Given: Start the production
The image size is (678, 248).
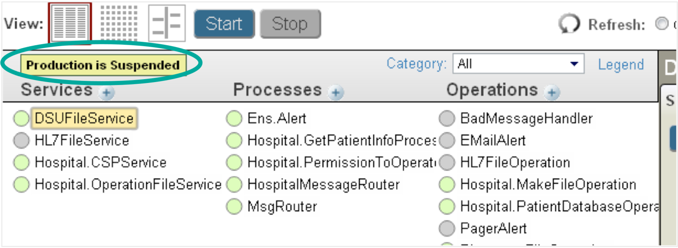Looking at the screenshot, I should tap(224, 24).
